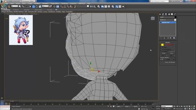Select the Rectangular Selection Region tool
Viewport: 196px width, 110px height.
click(x=26, y=7)
